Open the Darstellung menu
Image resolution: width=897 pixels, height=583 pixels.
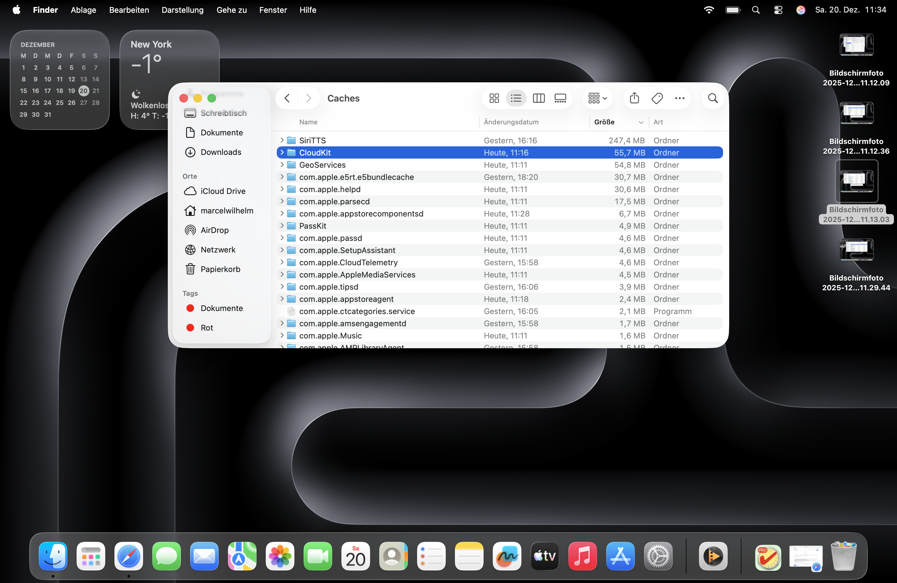point(182,10)
